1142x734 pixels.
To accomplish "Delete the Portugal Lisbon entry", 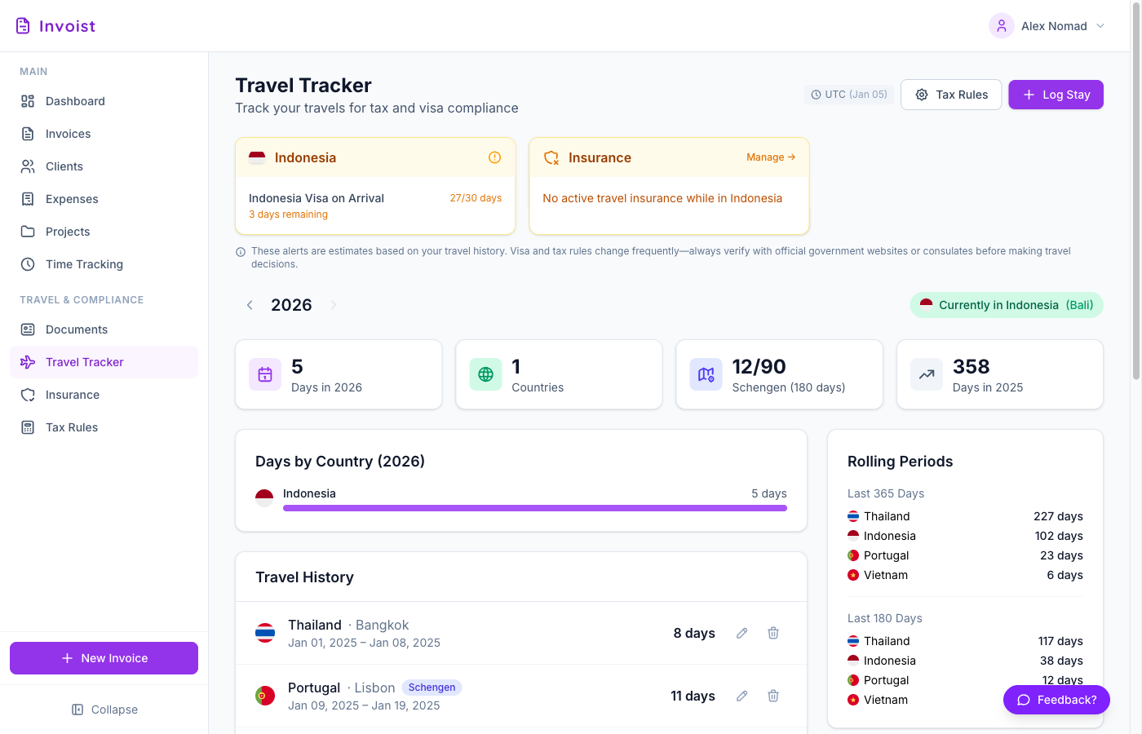I will (772, 696).
